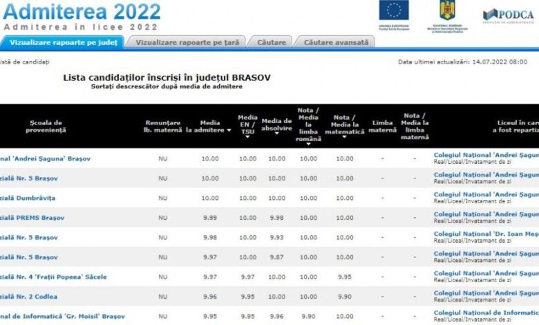Sort by Nota la matematică arrow
Viewport: 539px width, 325px height.
point(344,137)
